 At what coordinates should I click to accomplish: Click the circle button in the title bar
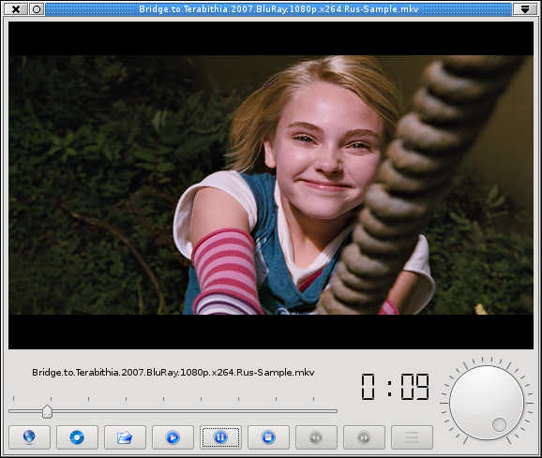(37, 9)
